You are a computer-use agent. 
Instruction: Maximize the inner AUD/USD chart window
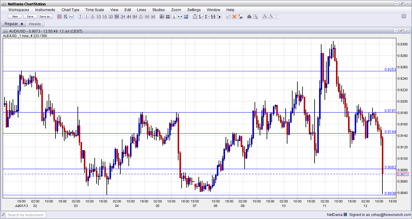(x=401, y=31)
